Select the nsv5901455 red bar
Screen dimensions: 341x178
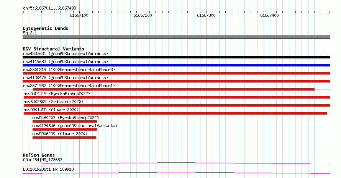click(175, 113)
